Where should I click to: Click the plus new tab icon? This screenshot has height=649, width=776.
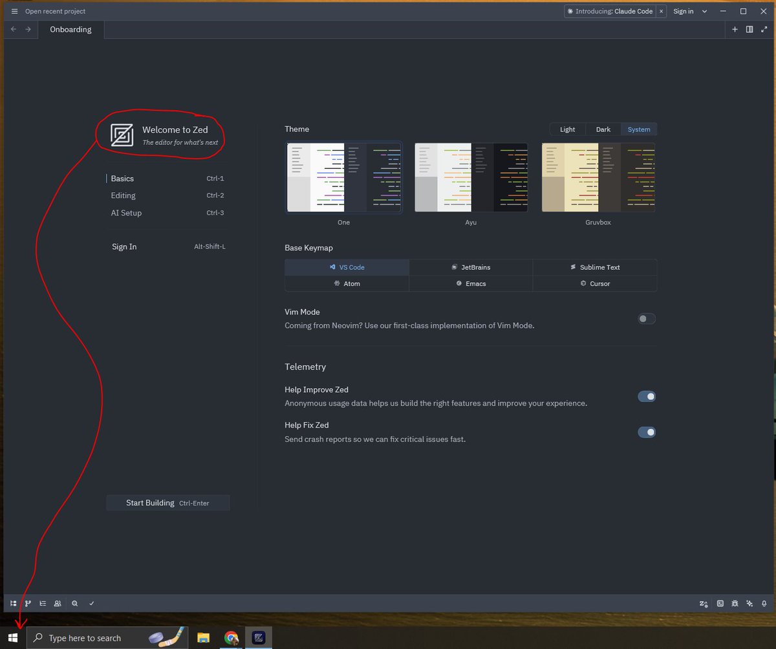pyautogui.click(x=735, y=29)
